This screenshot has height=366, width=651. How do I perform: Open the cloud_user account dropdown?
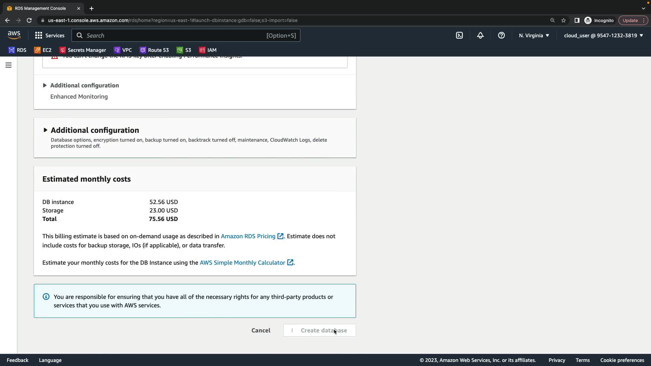click(x=603, y=36)
